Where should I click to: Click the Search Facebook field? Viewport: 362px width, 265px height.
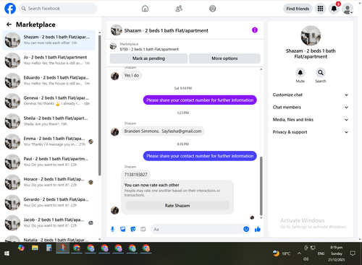pos(58,9)
